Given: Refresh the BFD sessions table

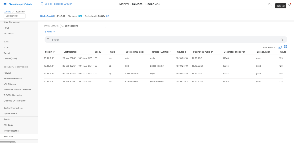Looking at the screenshot, I should pyautogui.click(x=280, y=47).
